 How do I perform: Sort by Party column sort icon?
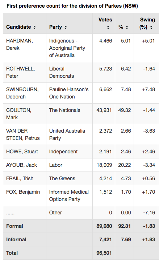tap(66, 27)
